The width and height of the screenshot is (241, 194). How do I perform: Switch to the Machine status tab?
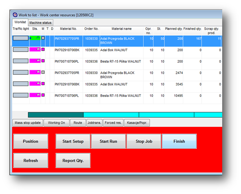click(x=40, y=23)
